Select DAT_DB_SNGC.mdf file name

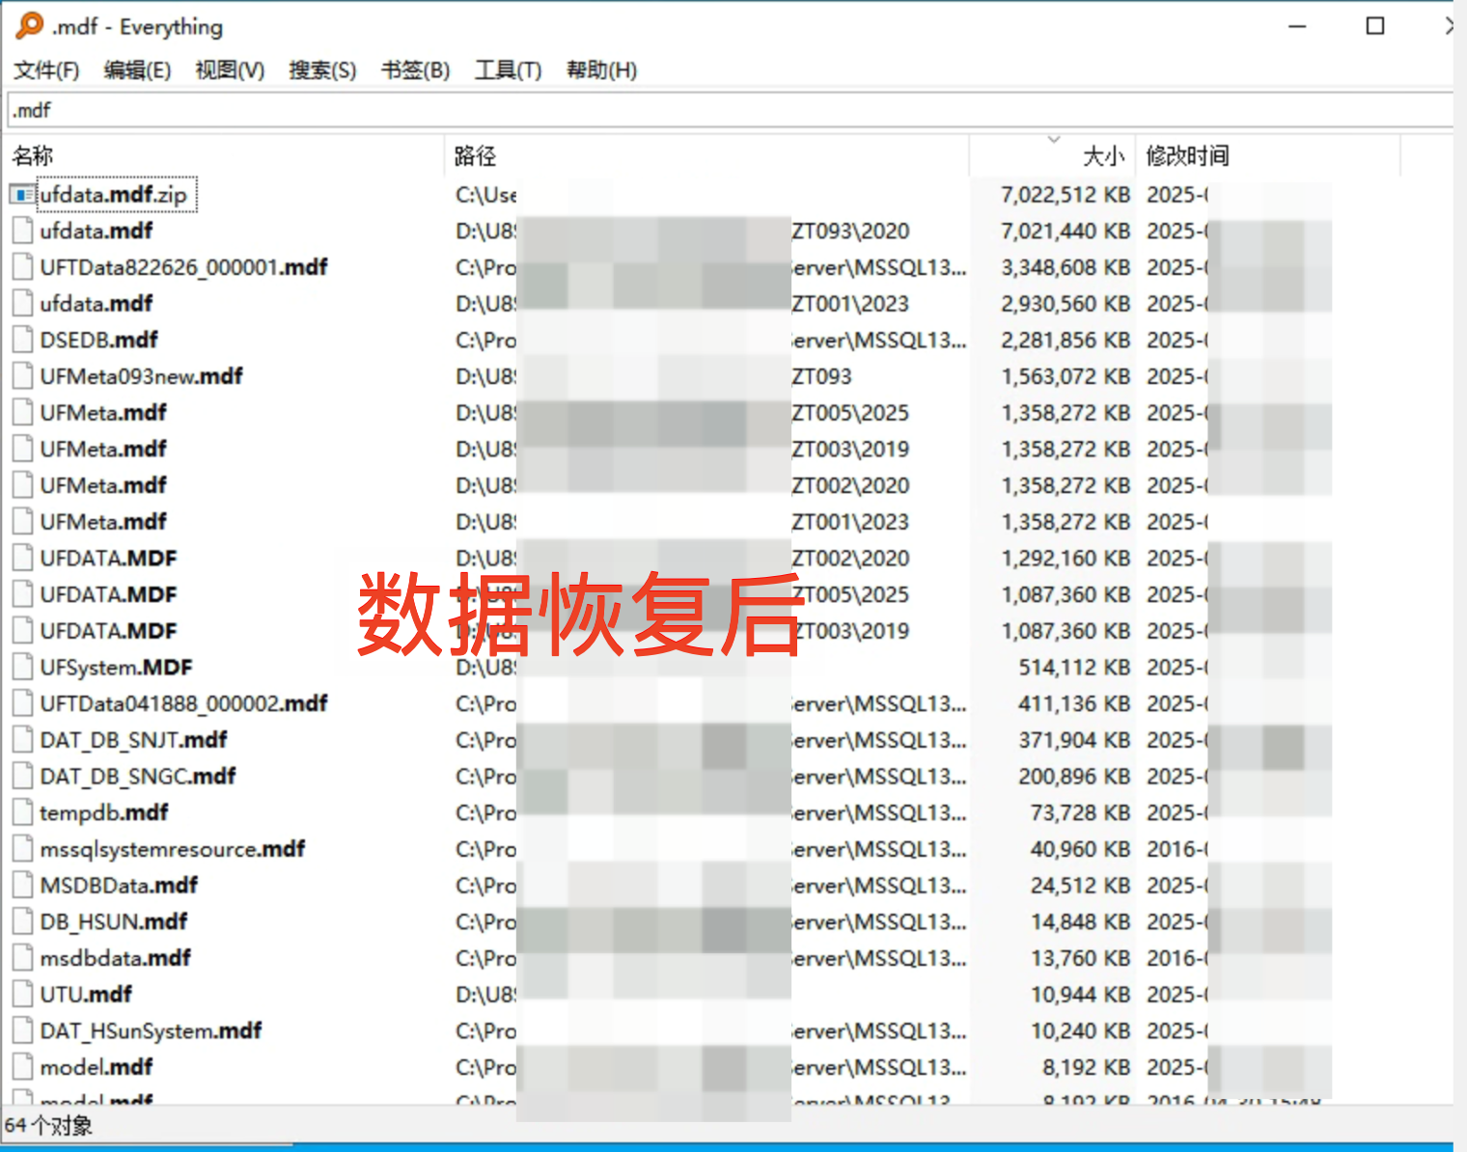tap(138, 777)
